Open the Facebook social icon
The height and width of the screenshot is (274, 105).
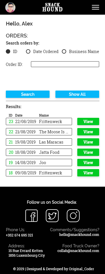click(x=32, y=216)
